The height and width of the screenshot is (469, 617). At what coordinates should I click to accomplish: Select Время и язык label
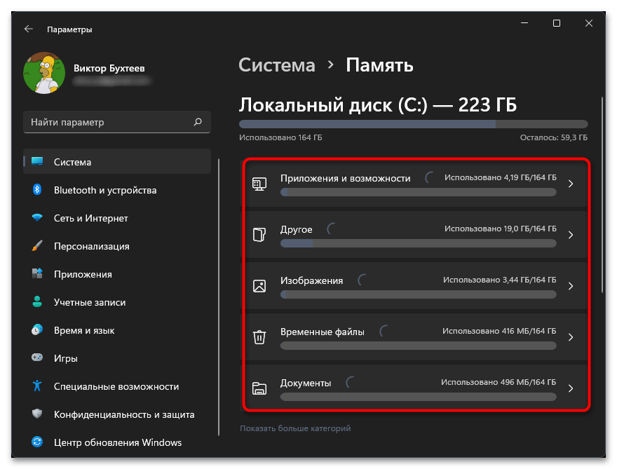[x=84, y=330]
